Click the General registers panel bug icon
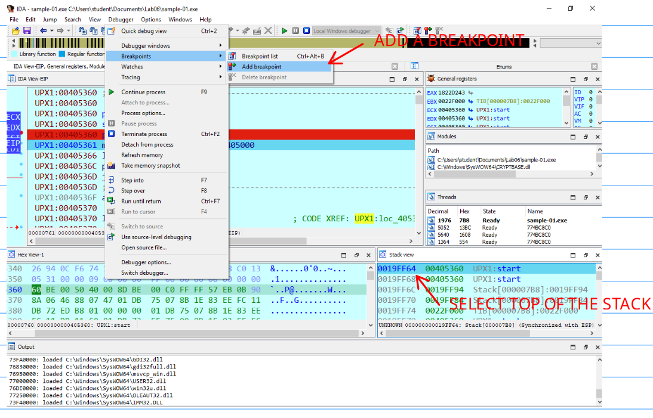 [x=431, y=79]
